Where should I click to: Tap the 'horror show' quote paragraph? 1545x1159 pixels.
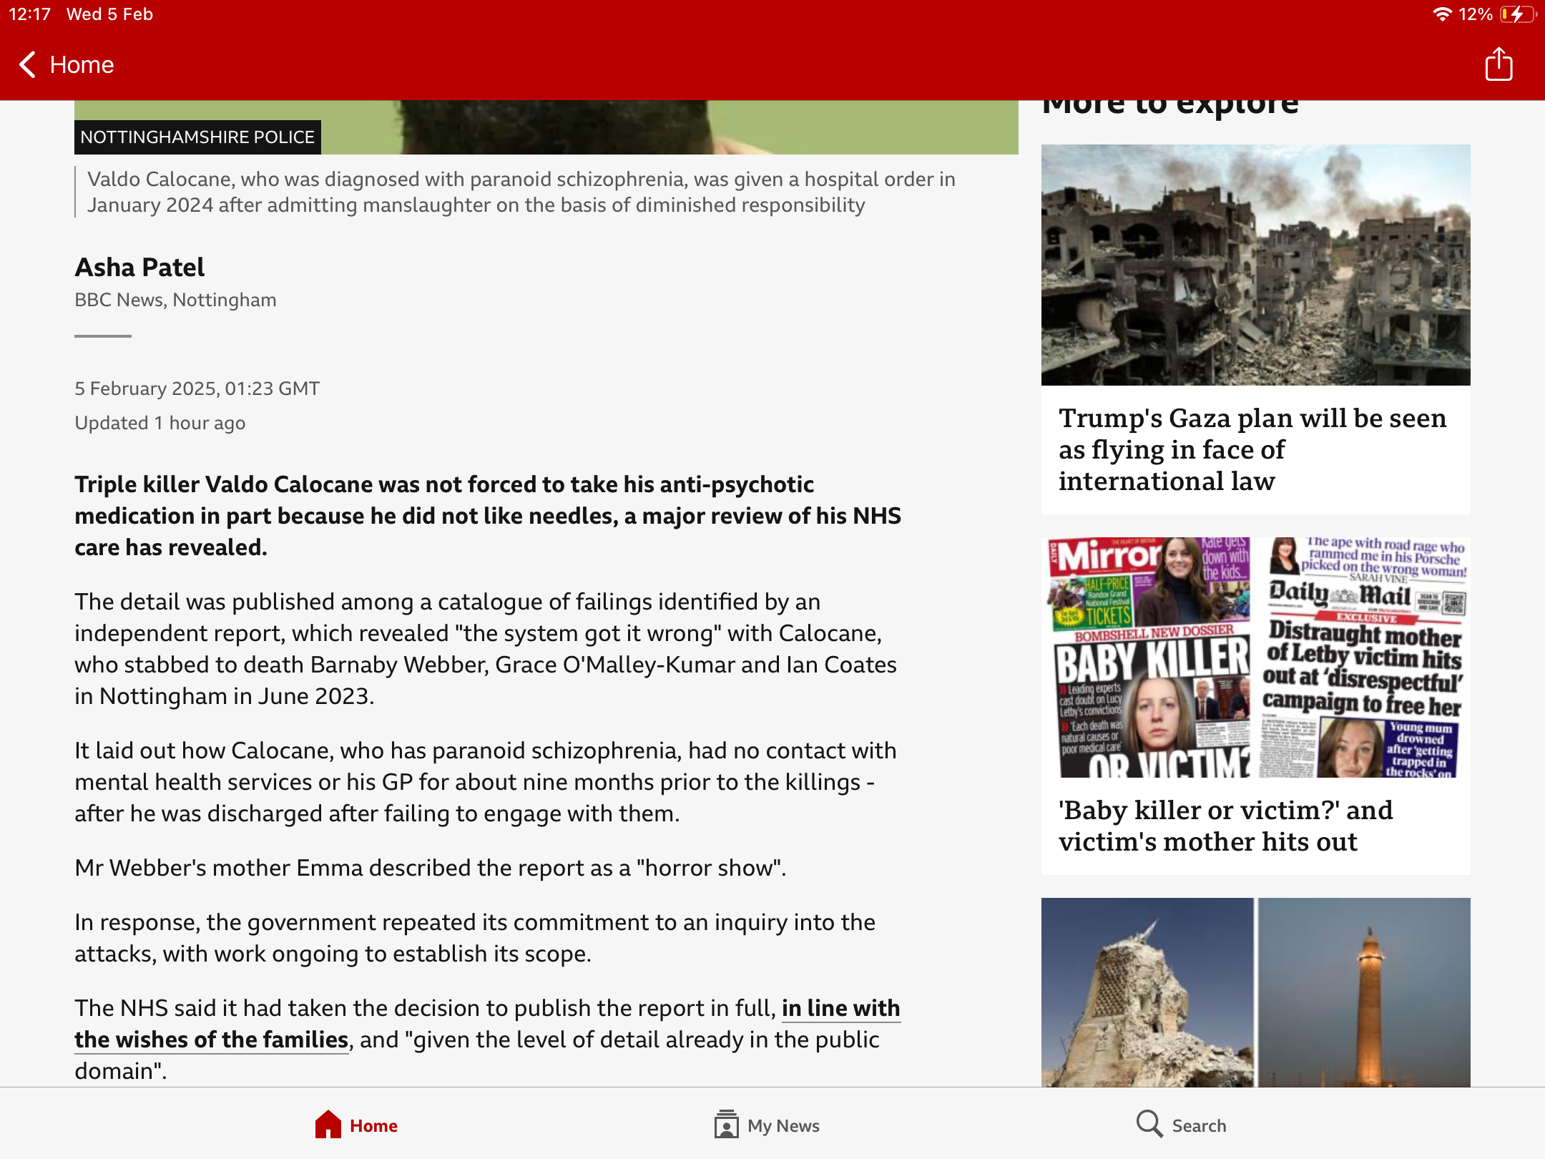(431, 868)
